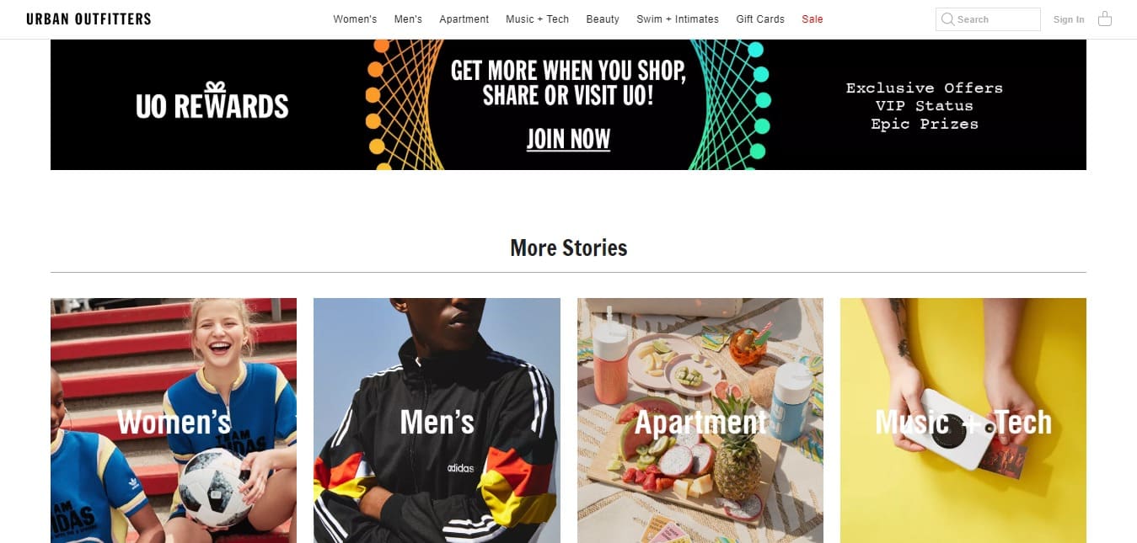Open the Women's navigation menu
This screenshot has height=543, width=1137.
(x=355, y=19)
